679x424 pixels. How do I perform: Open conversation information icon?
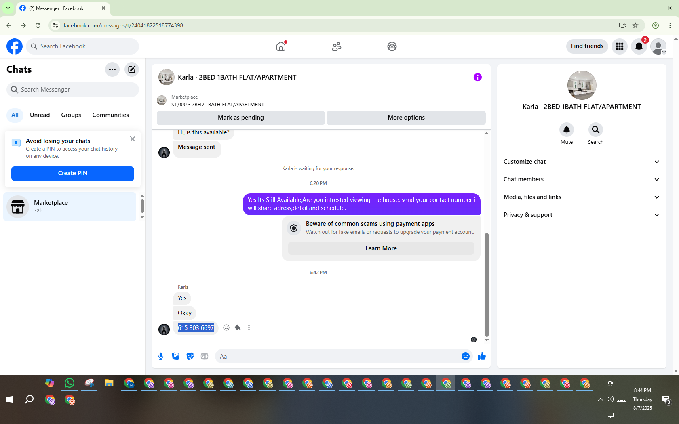click(x=478, y=77)
